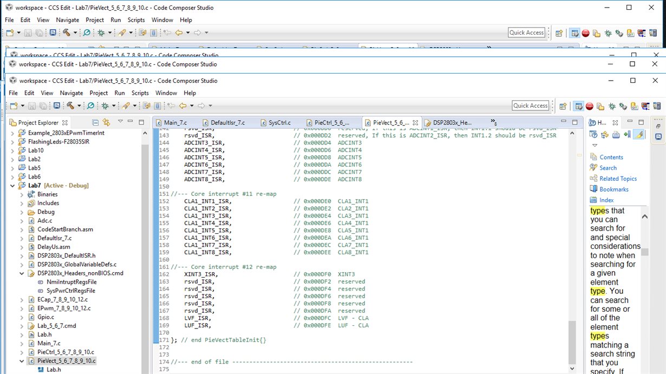
Task: Click Collapse All in Project Explorer
Action: 95,122
